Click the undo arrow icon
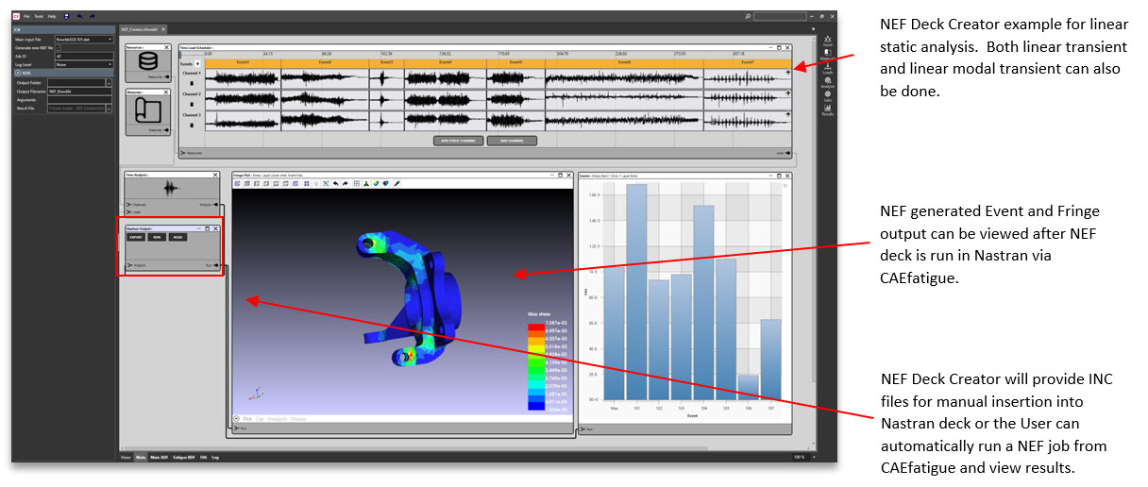This screenshot has height=487, width=1148. (x=77, y=16)
